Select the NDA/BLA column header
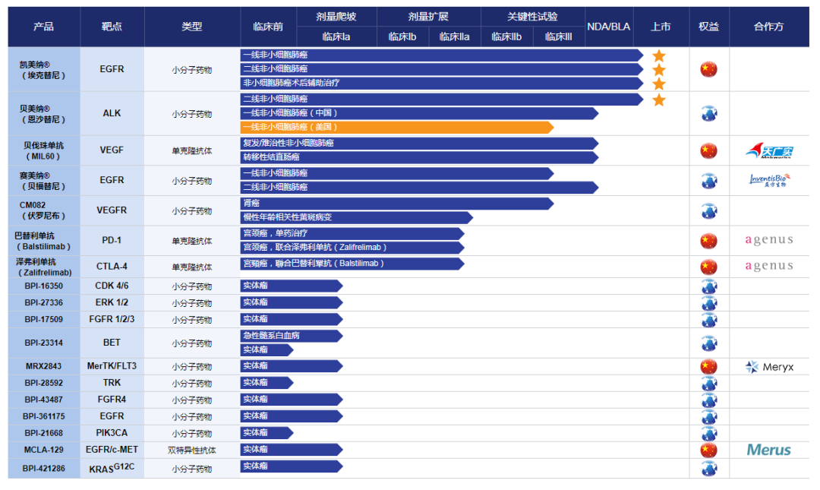 pos(609,27)
